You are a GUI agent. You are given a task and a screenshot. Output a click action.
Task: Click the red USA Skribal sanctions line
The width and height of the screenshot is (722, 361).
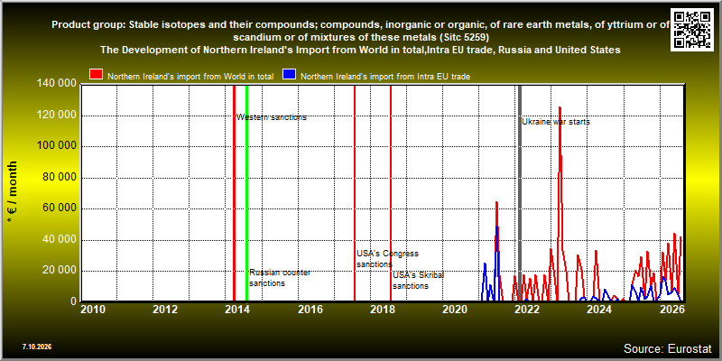pyautogui.click(x=391, y=193)
